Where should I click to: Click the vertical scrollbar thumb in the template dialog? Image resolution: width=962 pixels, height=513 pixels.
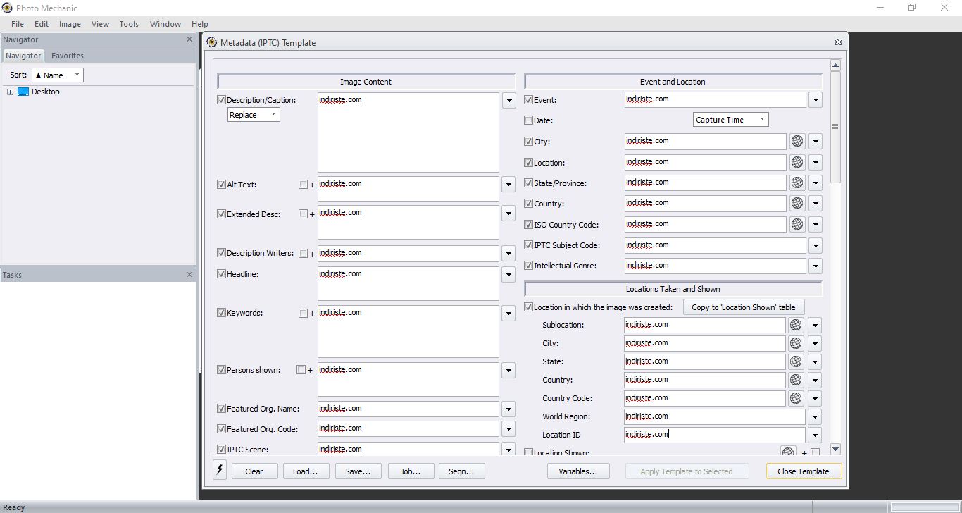point(836,127)
